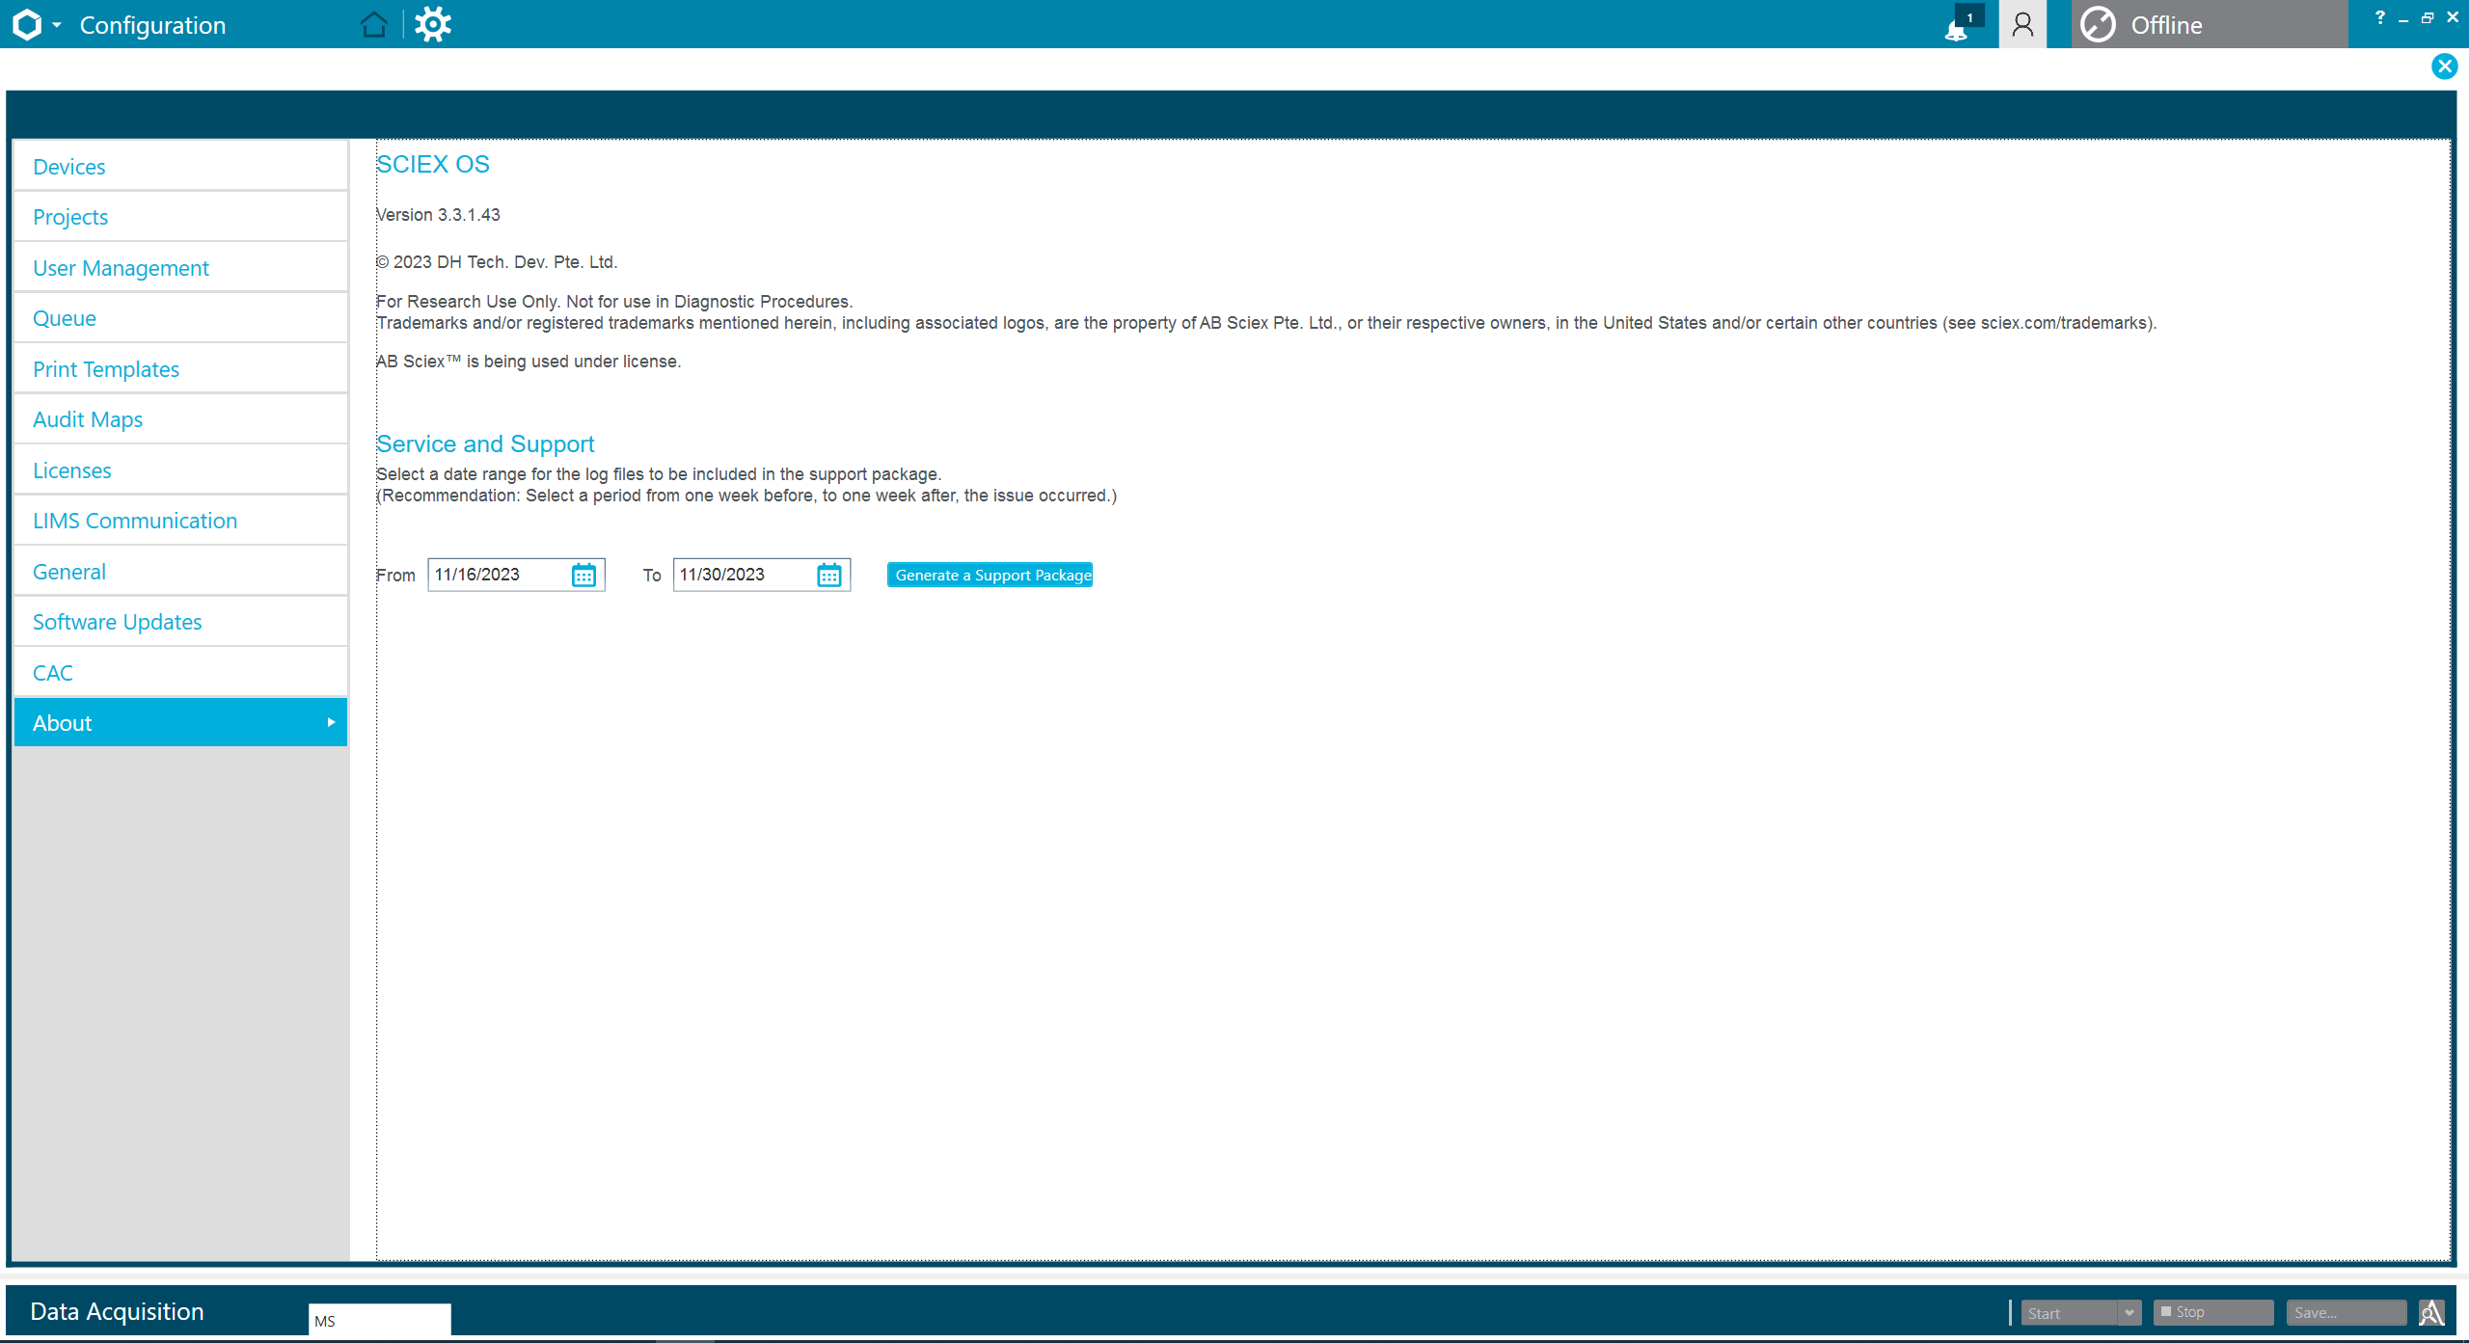Open the To date calendar picker

(829, 576)
